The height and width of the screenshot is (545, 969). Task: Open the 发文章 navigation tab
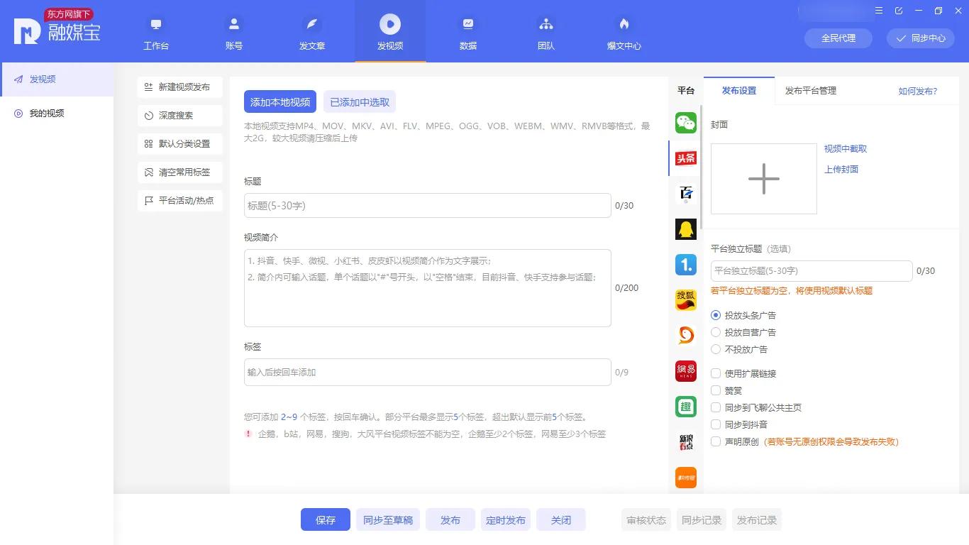click(x=311, y=31)
